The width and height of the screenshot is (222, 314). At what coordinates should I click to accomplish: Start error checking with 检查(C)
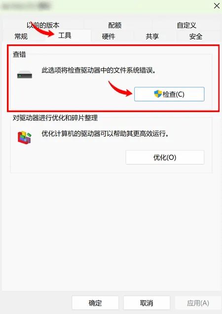coord(169,94)
